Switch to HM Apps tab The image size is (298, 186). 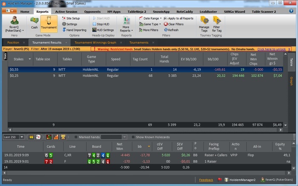tap(114, 11)
